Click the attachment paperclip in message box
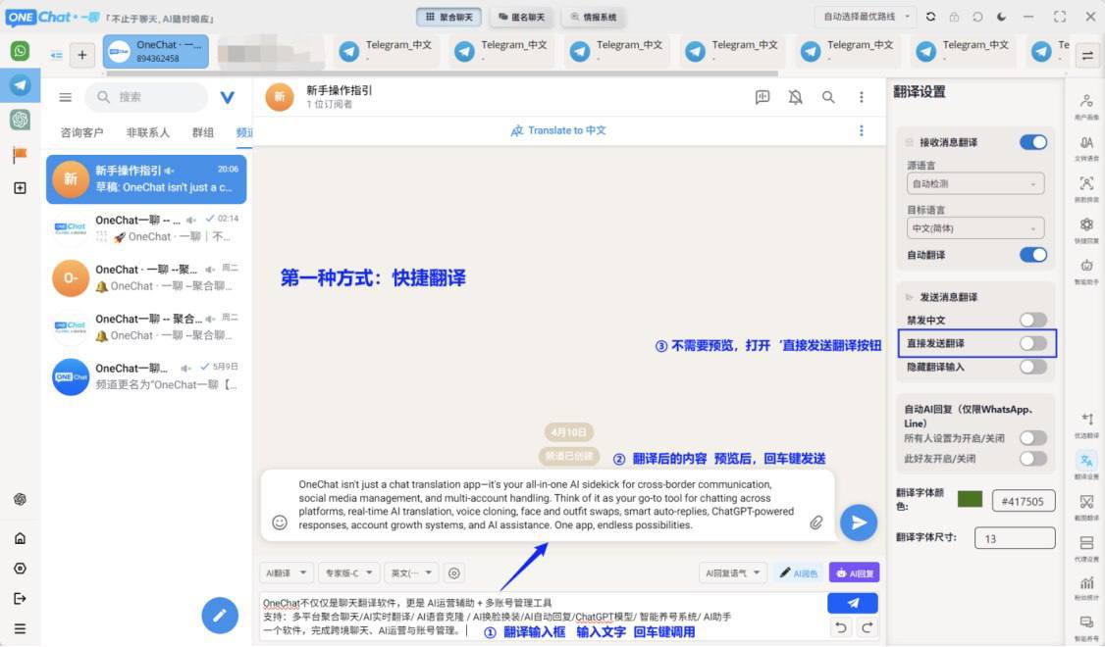The image size is (1105, 647). tap(816, 523)
